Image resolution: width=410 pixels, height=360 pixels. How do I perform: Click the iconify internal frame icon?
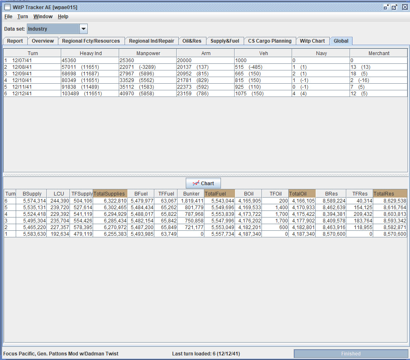coord(386,7)
